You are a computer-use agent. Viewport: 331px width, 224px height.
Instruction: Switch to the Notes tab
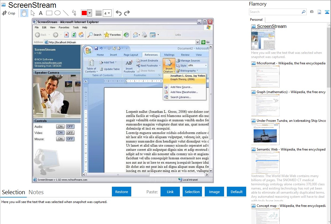pos(36,192)
